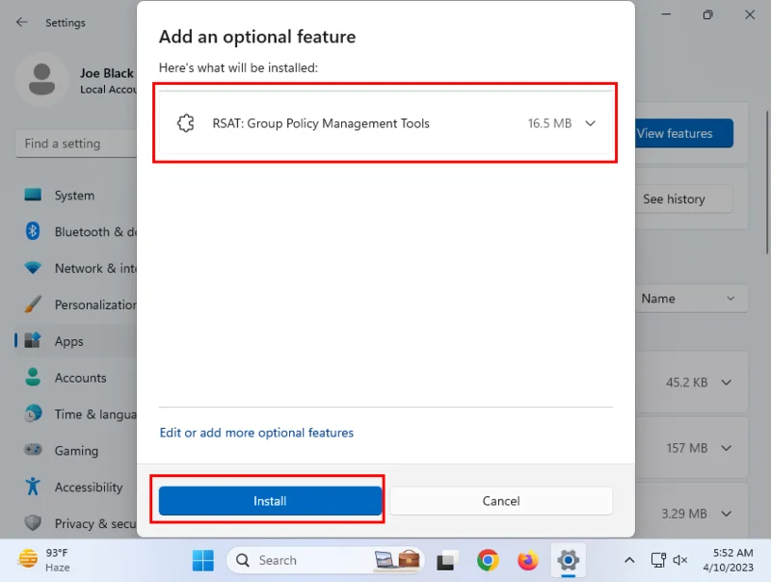Open System settings category

[x=76, y=196]
